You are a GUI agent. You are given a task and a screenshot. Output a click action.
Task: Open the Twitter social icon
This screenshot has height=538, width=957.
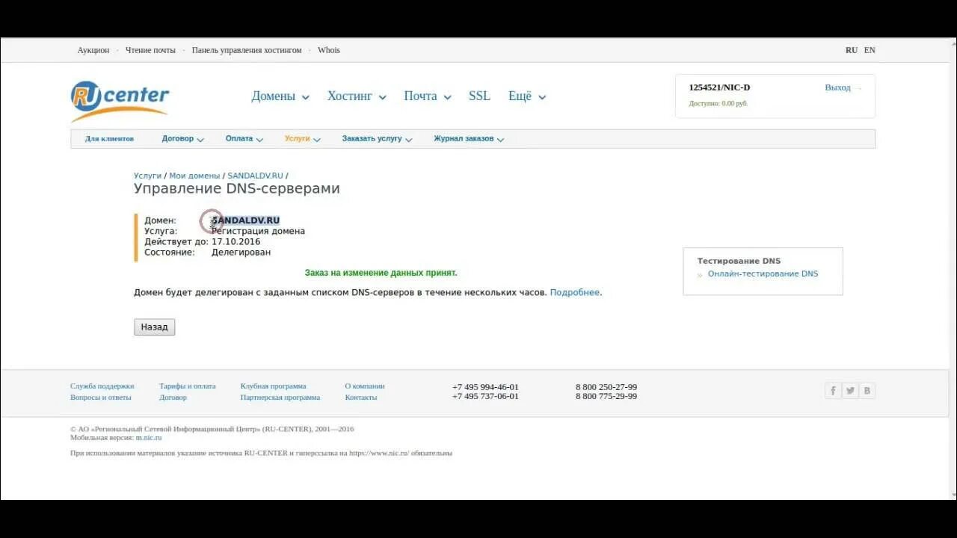click(850, 391)
